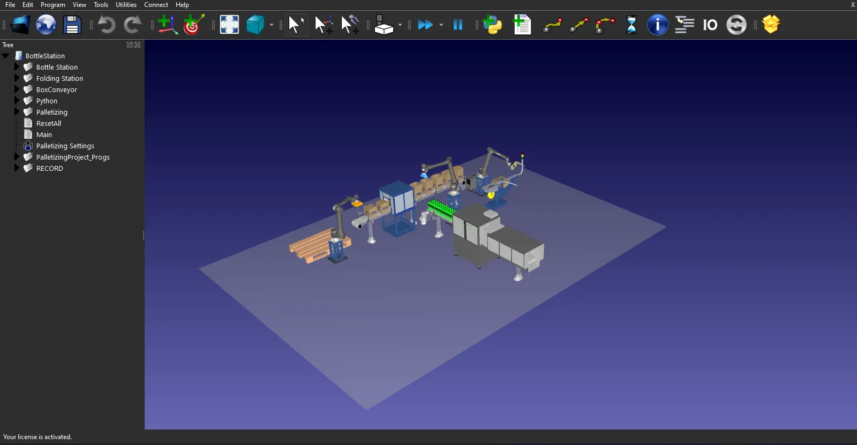Open the dropdown arrow beside the isometric cube
The width and height of the screenshot is (857, 445).
click(272, 25)
